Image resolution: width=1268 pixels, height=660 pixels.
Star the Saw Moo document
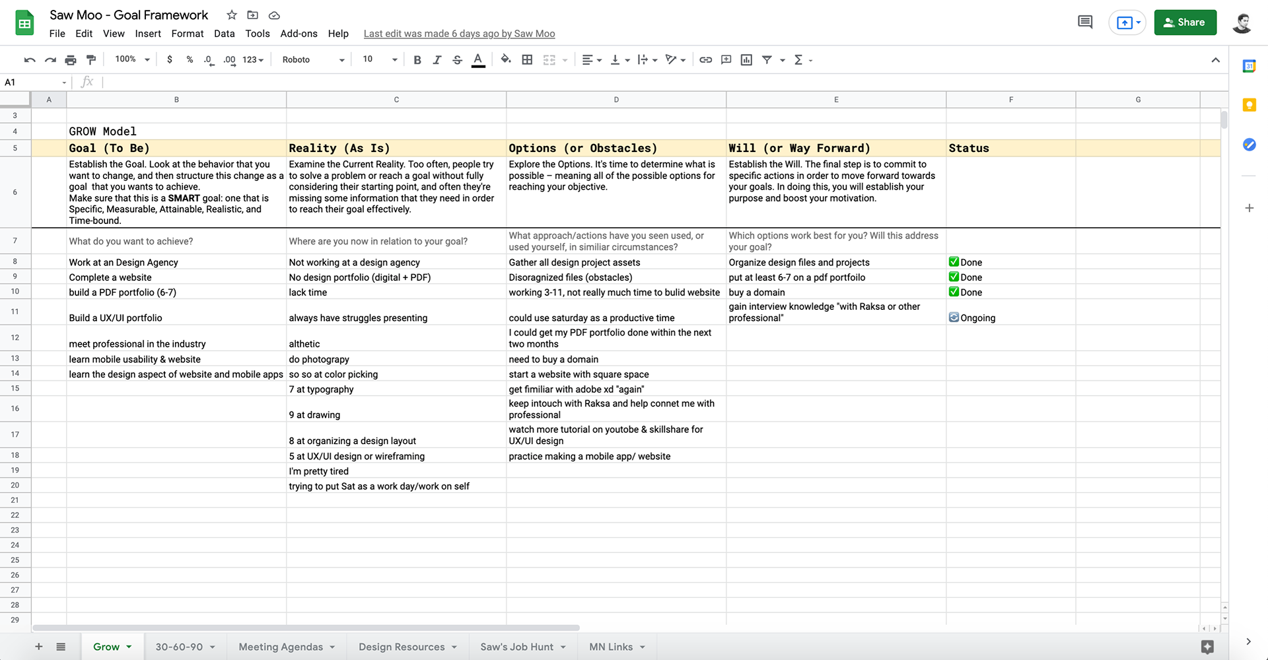click(x=232, y=15)
